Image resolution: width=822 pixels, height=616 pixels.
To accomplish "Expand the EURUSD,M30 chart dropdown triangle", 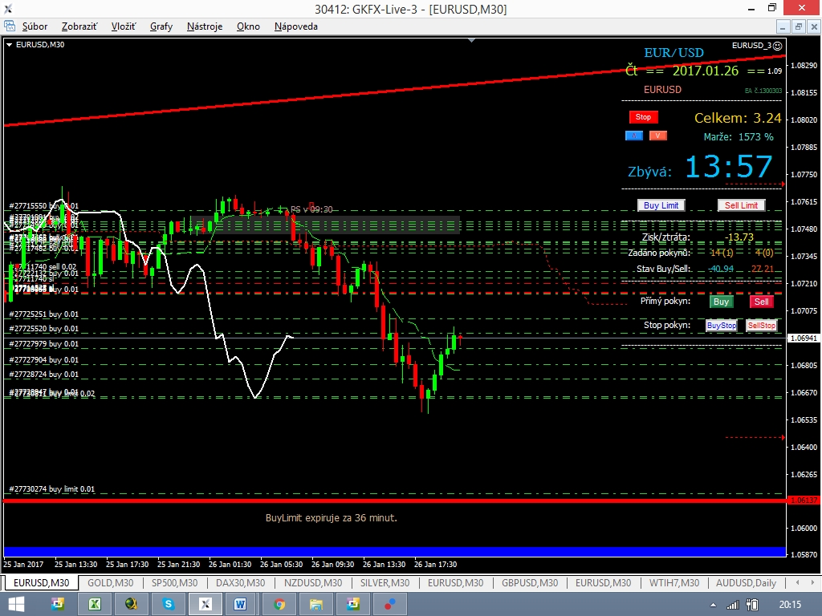I will pyautogui.click(x=9, y=45).
